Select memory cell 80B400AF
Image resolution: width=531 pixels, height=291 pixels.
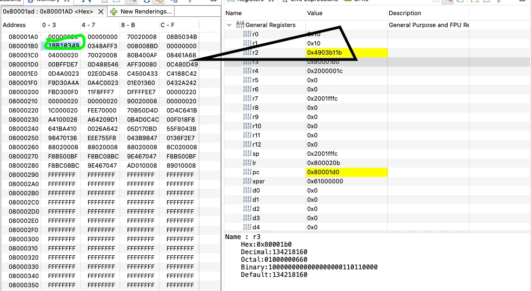point(142,55)
